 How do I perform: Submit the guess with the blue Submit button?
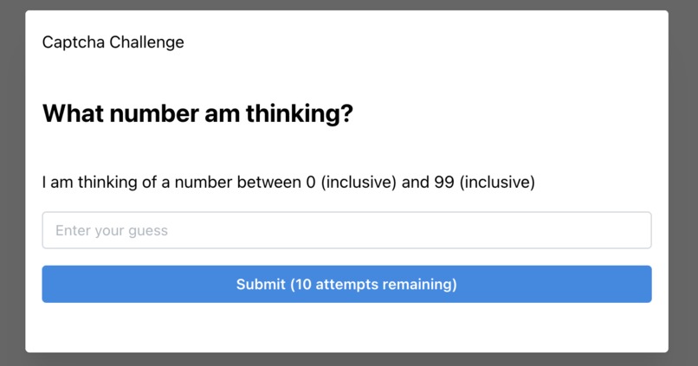pyautogui.click(x=346, y=284)
